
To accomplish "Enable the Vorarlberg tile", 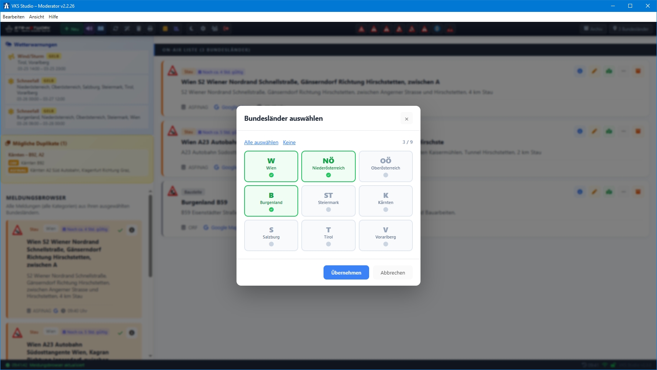I will (385, 235).
